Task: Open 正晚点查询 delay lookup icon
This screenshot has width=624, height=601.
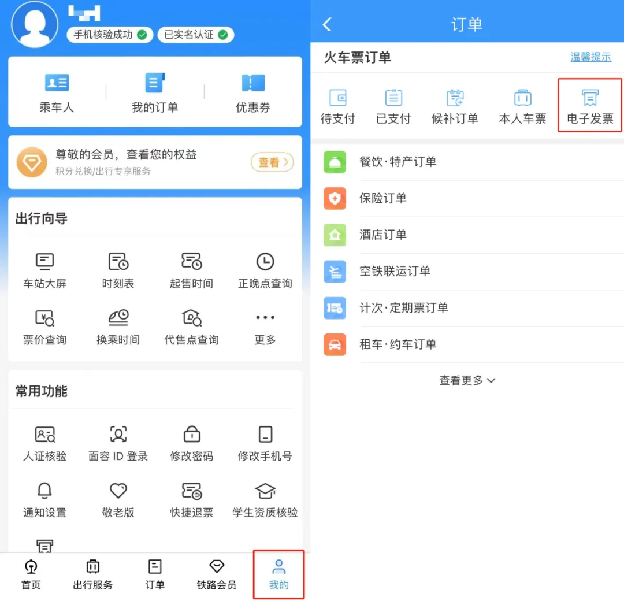Action: click(x=265, y=262)
